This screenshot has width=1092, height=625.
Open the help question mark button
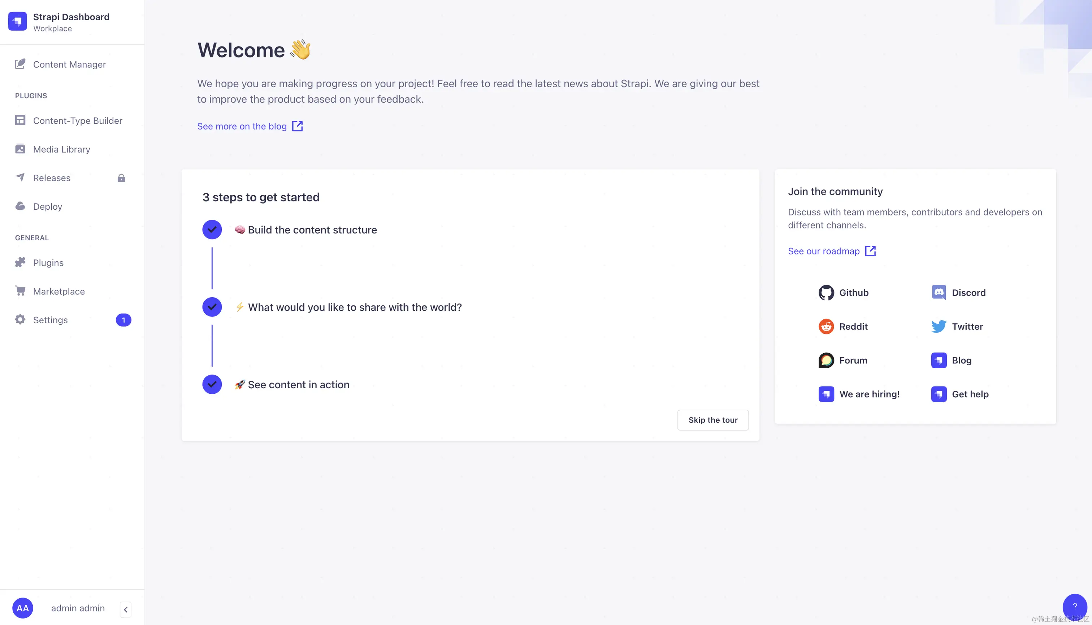(1075, 606)
